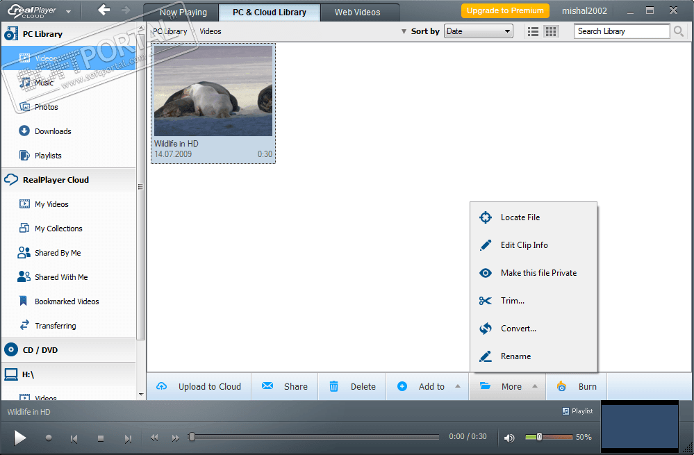Click the playback seek bar handle
Viewport: 694px width, 455px height.
point(192,437)
